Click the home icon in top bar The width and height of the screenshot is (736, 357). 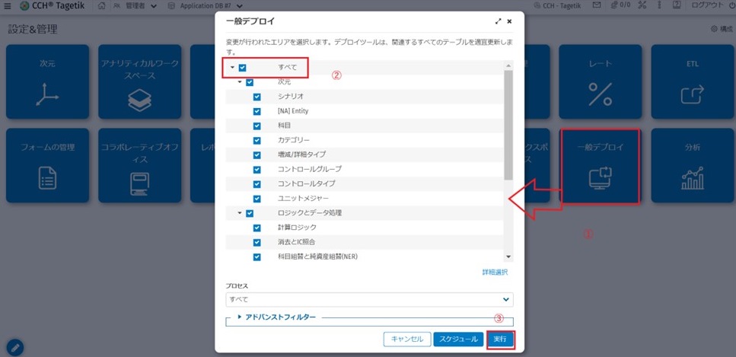(101, 6)
